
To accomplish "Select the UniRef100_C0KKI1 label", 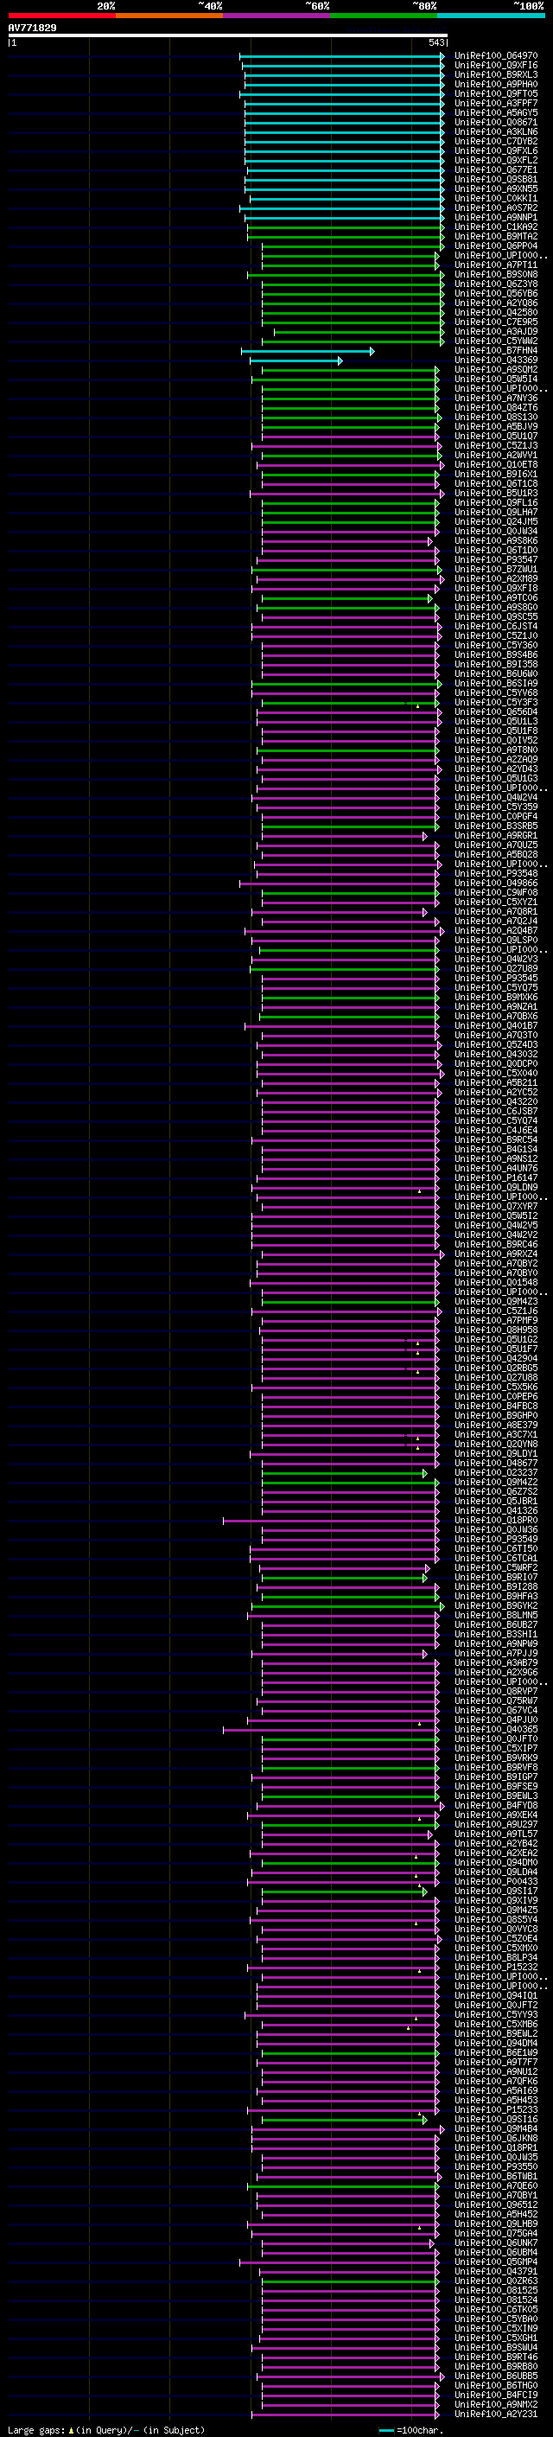I will coord(496,199).
